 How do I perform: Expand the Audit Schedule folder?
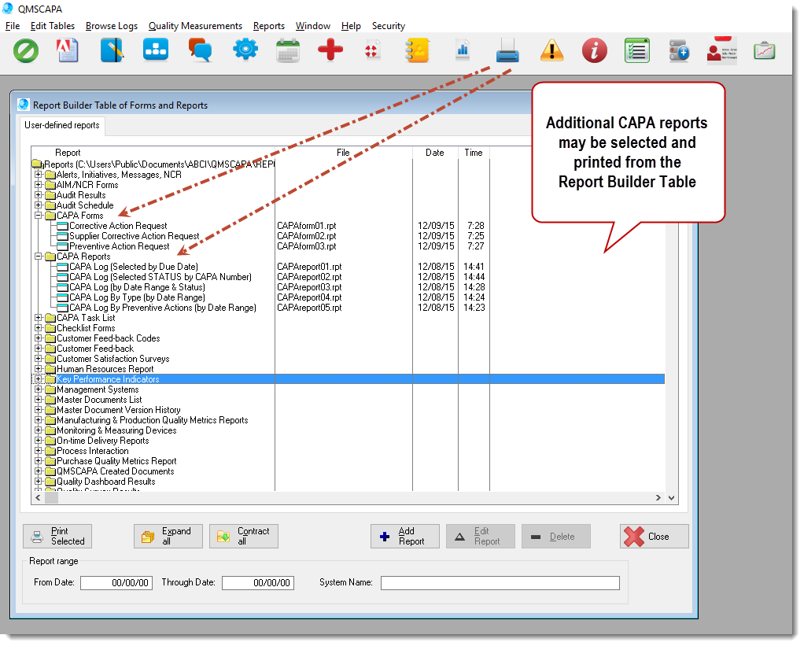pyautogui.click(x=38, y=205)
